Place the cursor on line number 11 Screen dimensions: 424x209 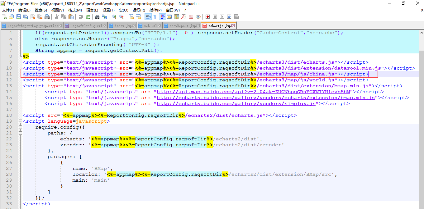click(9, 74)
